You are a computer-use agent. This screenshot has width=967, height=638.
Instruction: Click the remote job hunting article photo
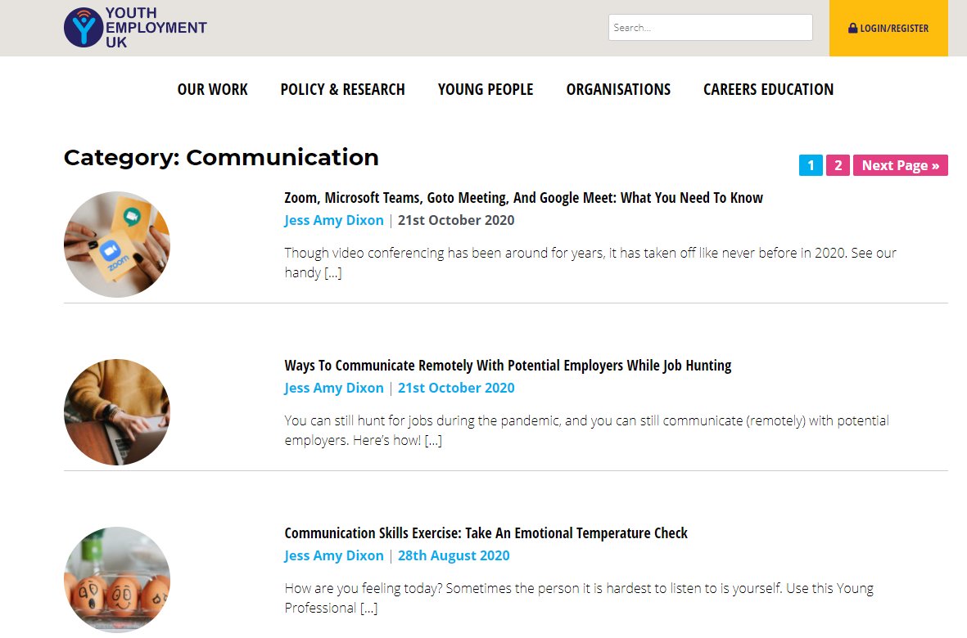coord(116,411)
